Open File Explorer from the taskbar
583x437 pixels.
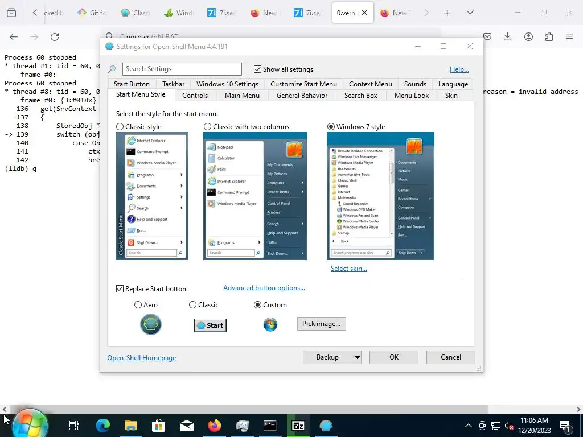pyautogui.click(x=130, y=426)
